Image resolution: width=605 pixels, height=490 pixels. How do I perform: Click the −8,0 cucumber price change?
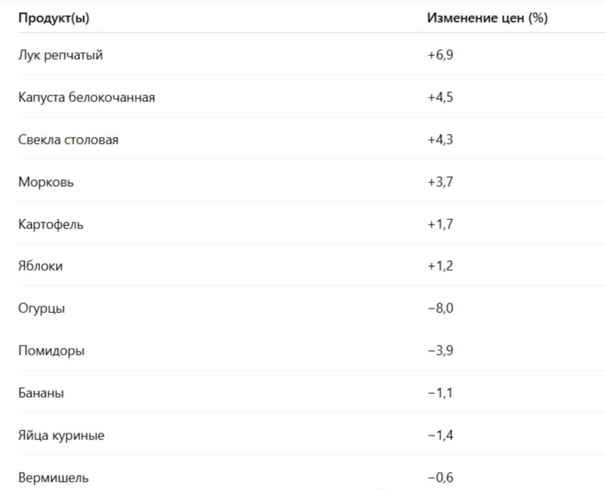pyautogui.click(x=440, y=309)
